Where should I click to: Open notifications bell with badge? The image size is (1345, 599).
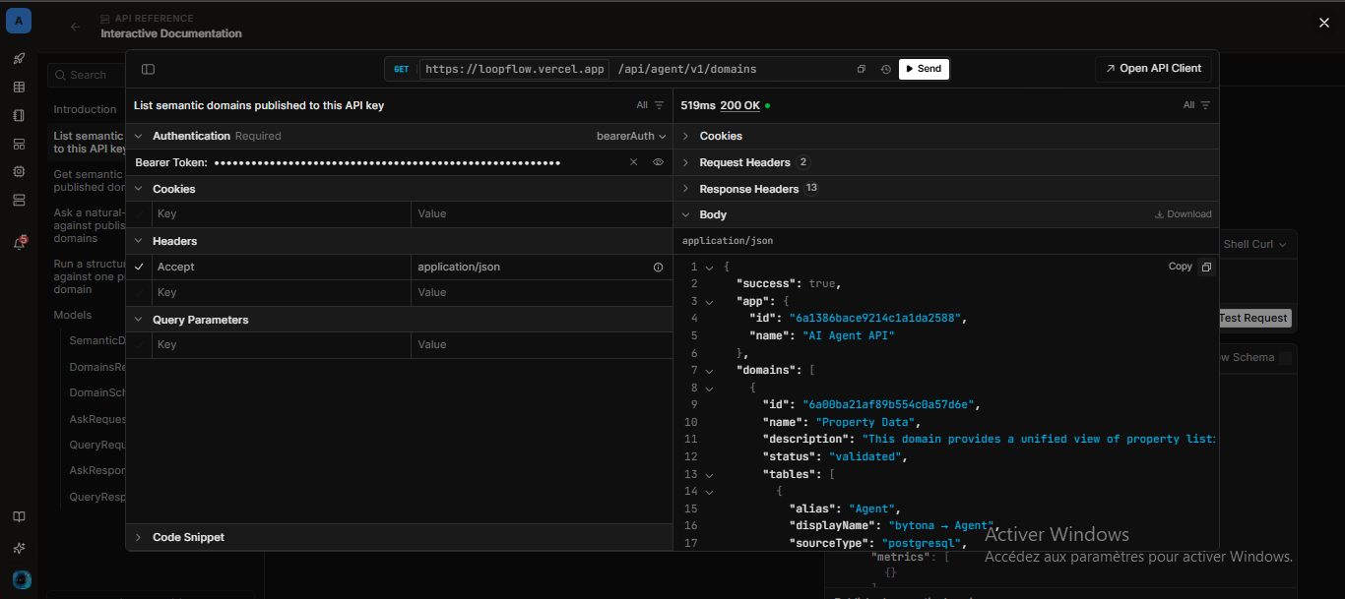(19, 243)
